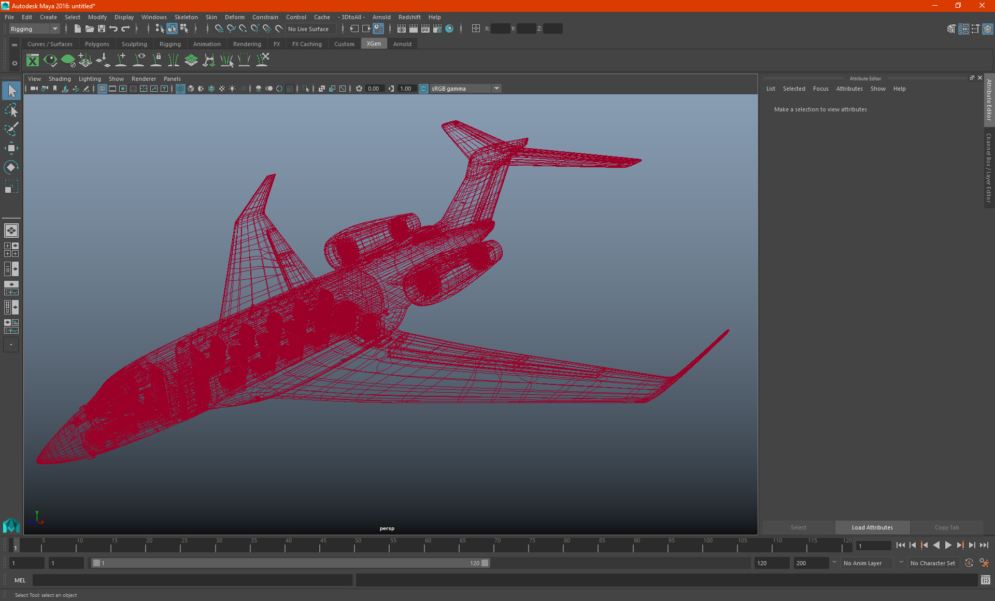Open the Deform menu
Screen dimensions: 995x601
point(234,17)
